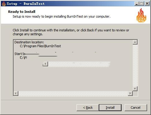
Task: Click the Ready to Install heading
Action: click(x=22, y=12)
